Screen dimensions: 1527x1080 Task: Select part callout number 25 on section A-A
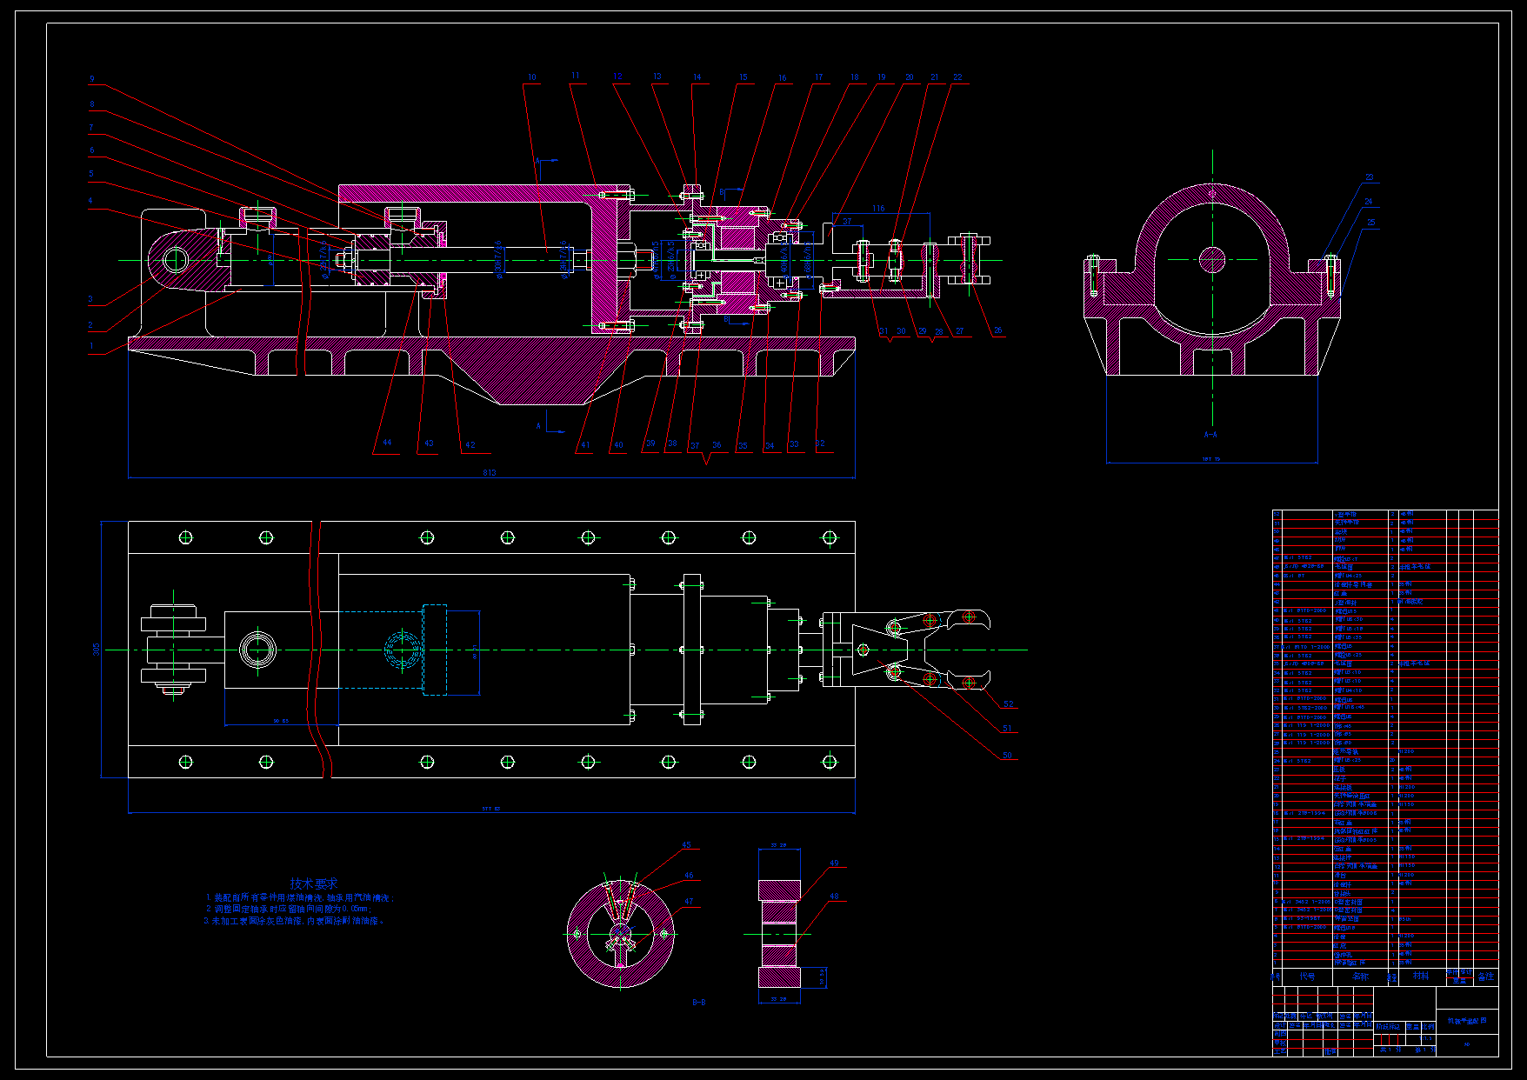tap(1370, 223)
